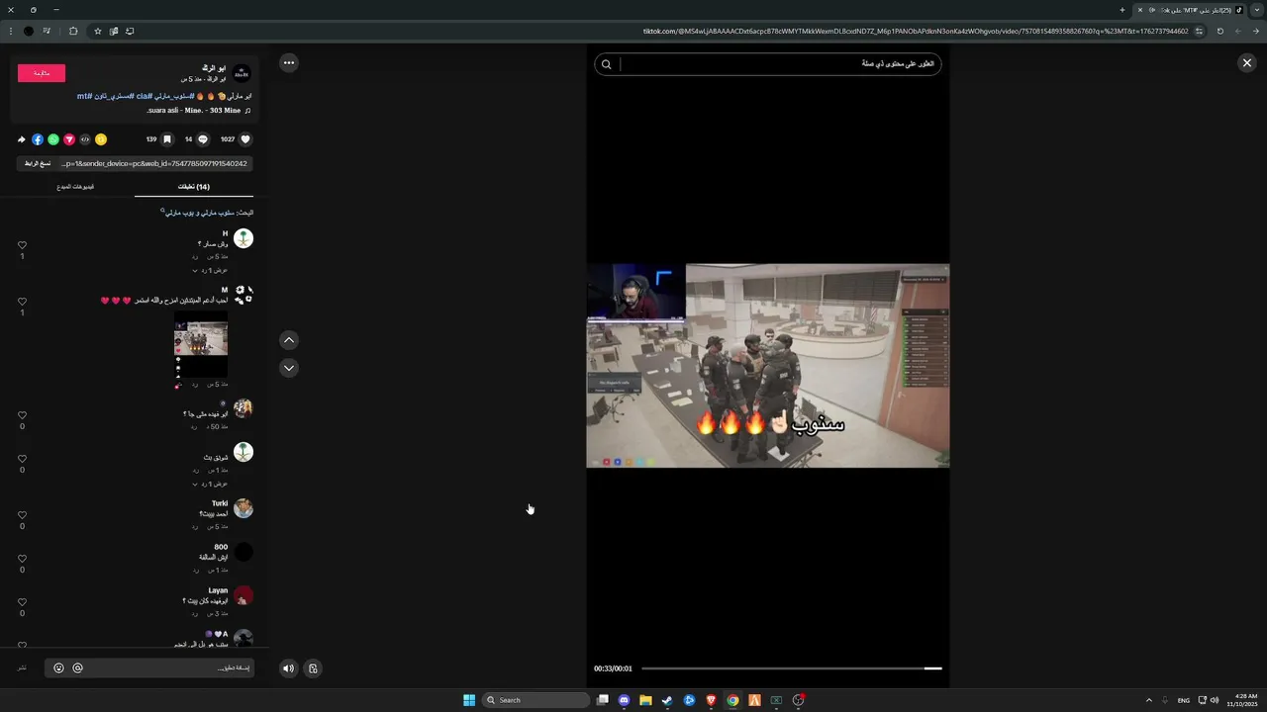Like M's comment with the heart emojis
This screenshot has width=1267, height=712.
(x=22, y=302)
